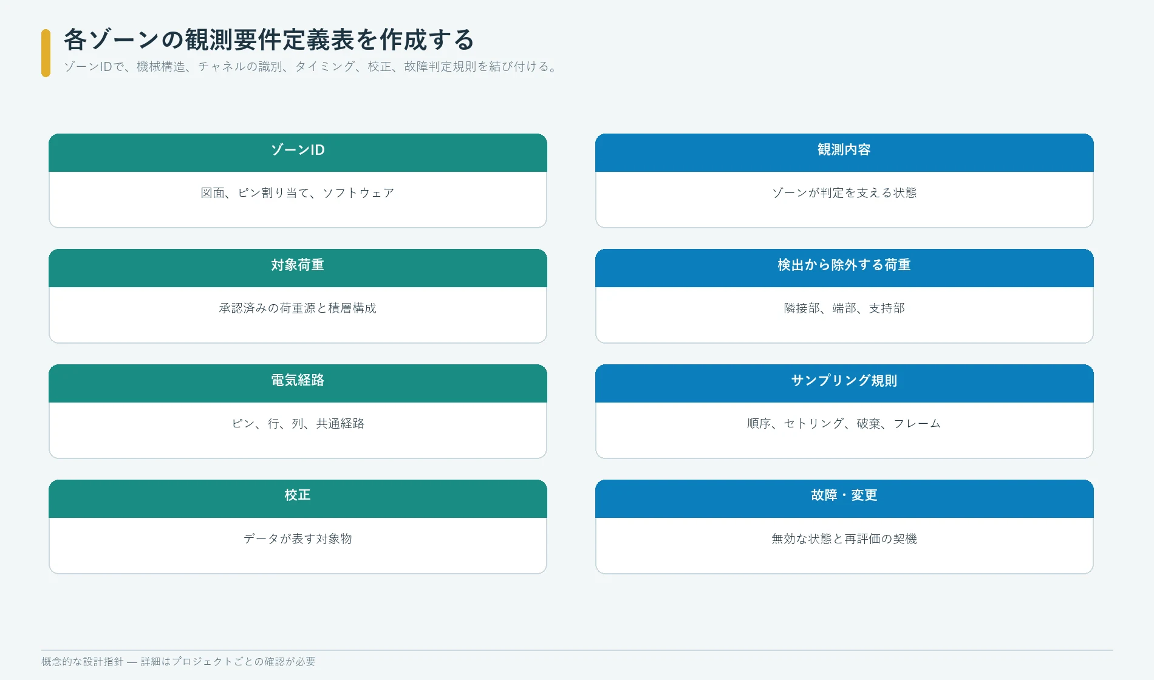Viewport: 1154px width, 680px height.
Task: Click the ゾーンID card header
Action: coord(298,152)
